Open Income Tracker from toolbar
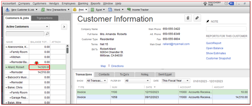 pos(138,10)
